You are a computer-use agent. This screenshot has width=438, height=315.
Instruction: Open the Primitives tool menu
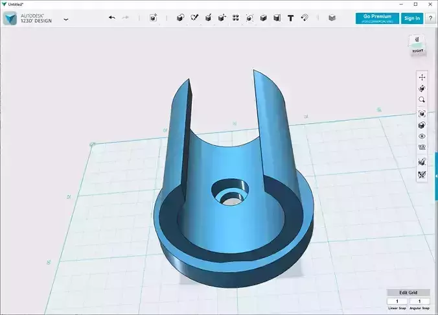180,18
